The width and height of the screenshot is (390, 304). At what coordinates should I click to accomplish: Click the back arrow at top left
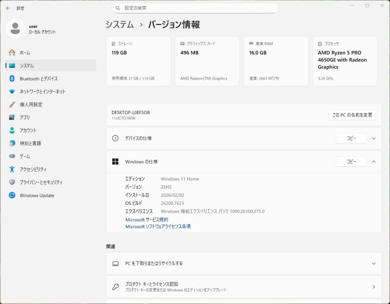8,8
